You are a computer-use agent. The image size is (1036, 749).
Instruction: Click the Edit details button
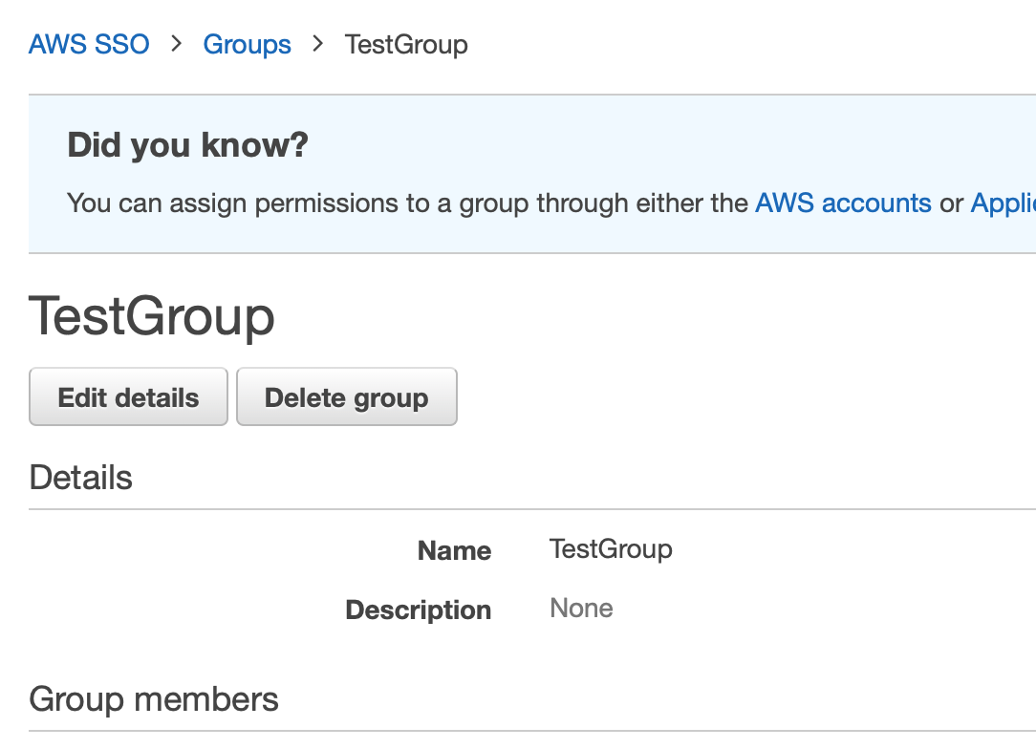(128, 397)
